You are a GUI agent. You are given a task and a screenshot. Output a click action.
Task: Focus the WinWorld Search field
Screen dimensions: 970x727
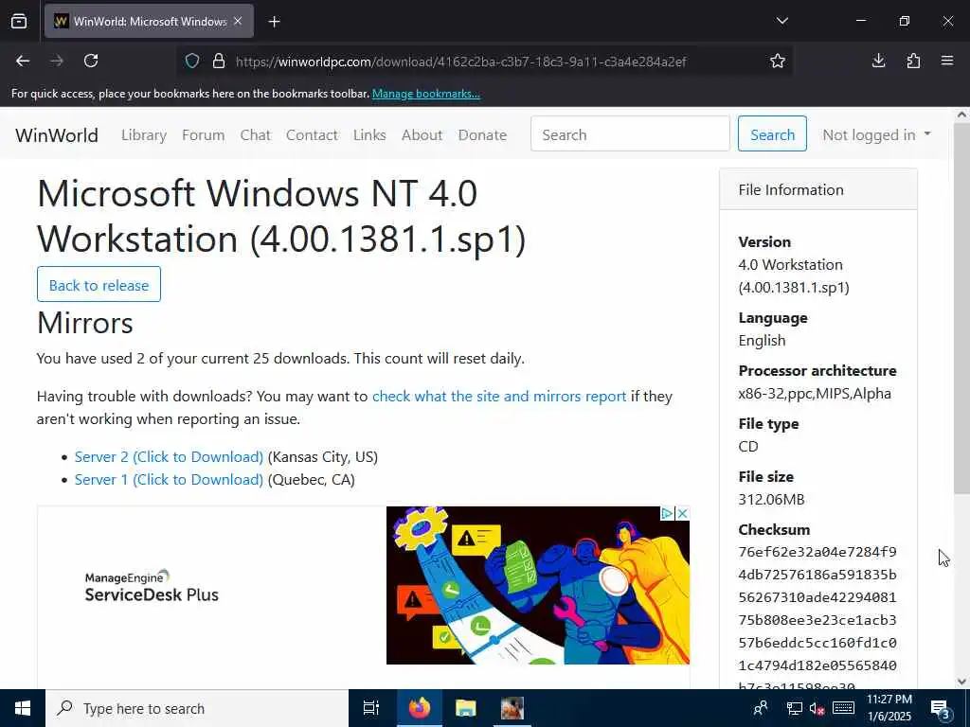tap(630, 134)
